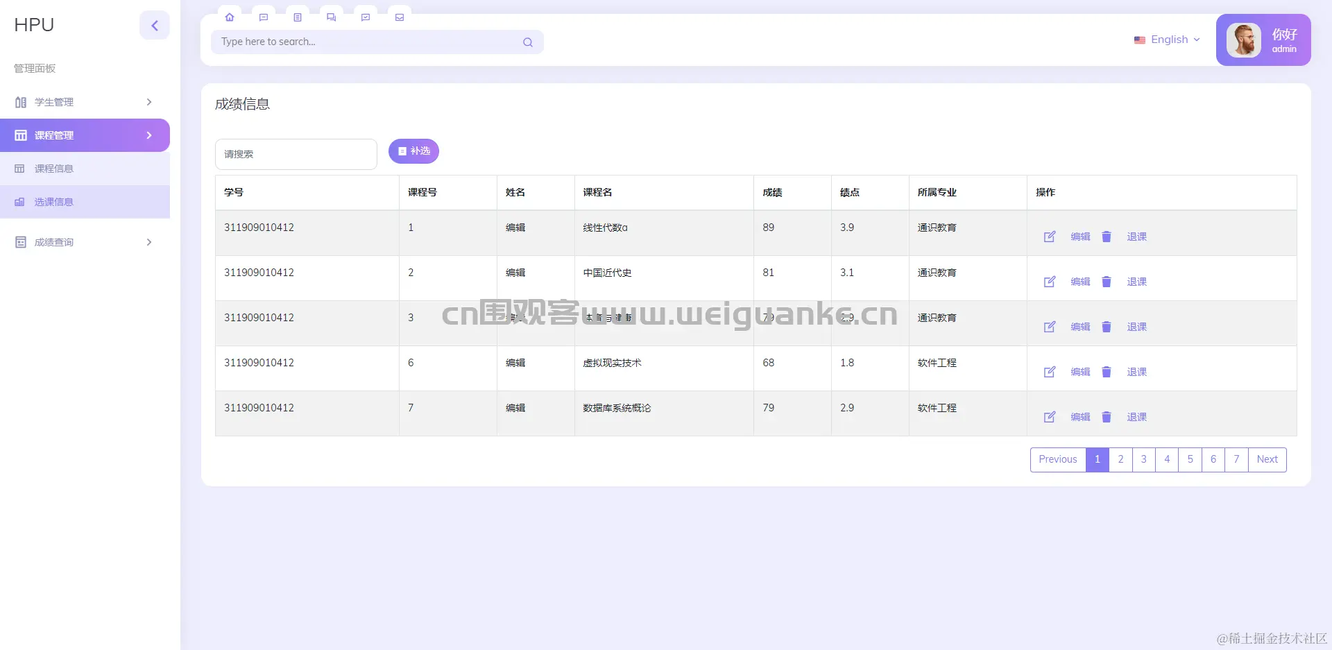Image resolution: width=1332 pixels, height=650 pixels.
Task: Open the document list shortcut icon
Action: (x=298, y=17)
